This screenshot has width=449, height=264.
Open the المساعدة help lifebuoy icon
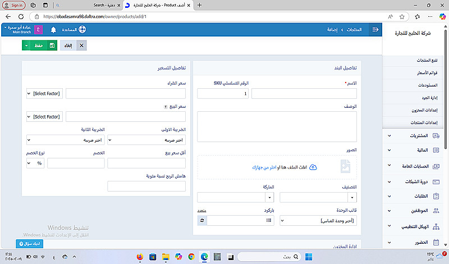click(82, 30)
